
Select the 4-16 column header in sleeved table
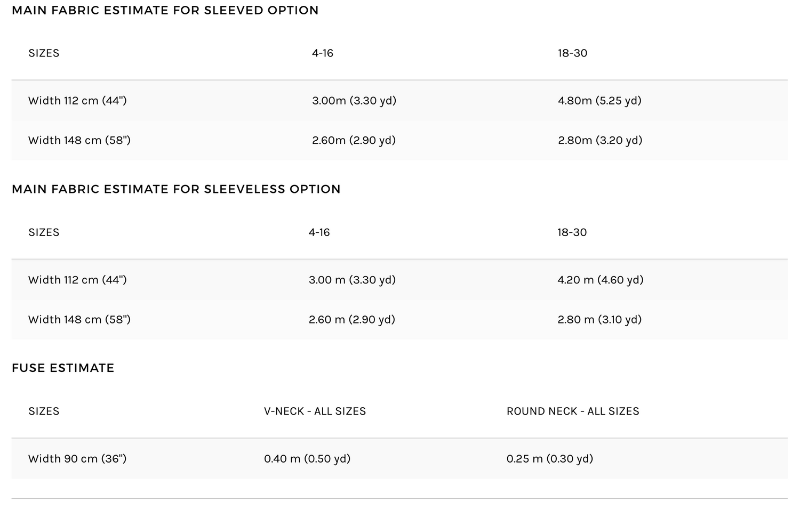tap(323, 53)
